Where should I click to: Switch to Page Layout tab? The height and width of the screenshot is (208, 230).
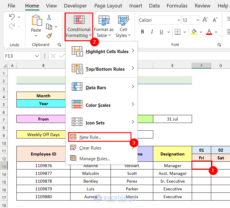tap(108, 6)
